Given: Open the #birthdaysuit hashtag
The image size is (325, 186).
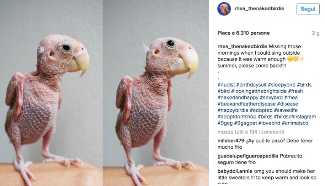Looking at the screenshot, I should coord(251,85).
